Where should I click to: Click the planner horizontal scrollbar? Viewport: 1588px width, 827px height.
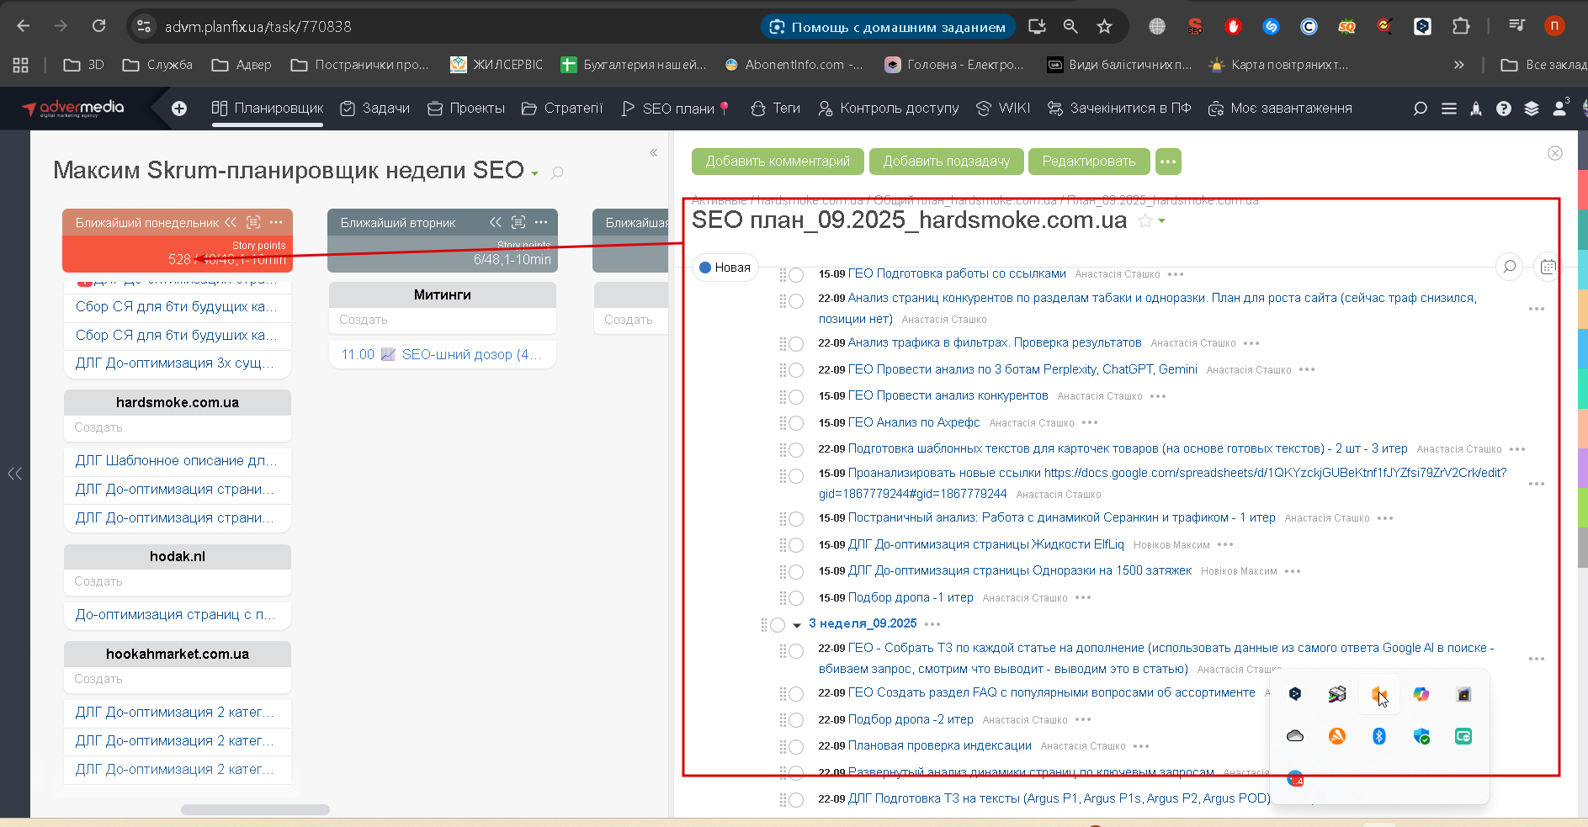coord(255,809)
